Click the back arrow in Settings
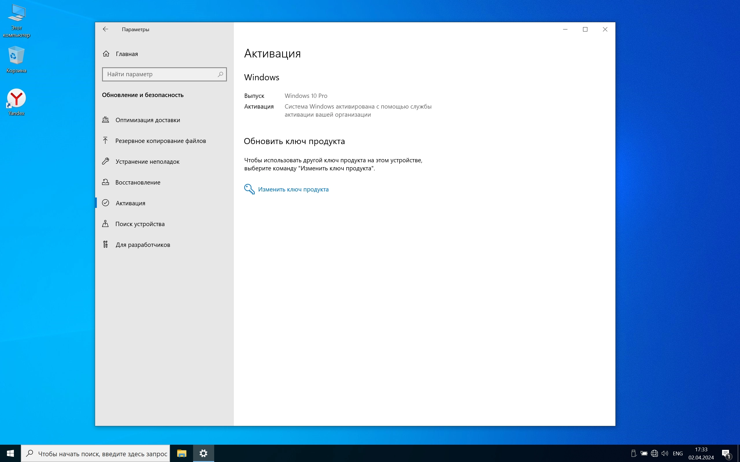740x462 pixels. click(x=106, y=29)
